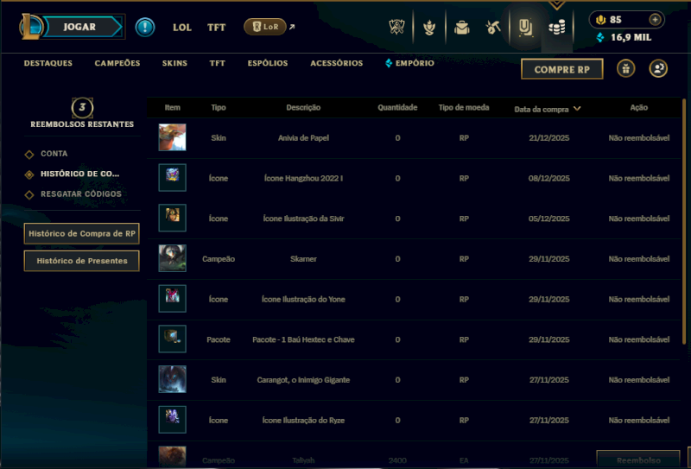Open the loot hammer icon
This screenshot has width=691, height=469.
[x=493, y=28]
